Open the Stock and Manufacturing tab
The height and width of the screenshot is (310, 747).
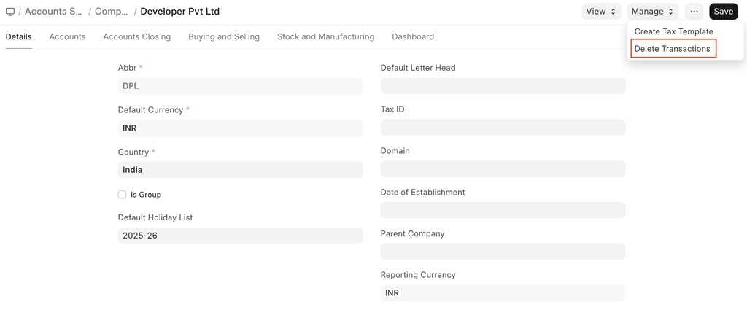(x=325, y=36)
